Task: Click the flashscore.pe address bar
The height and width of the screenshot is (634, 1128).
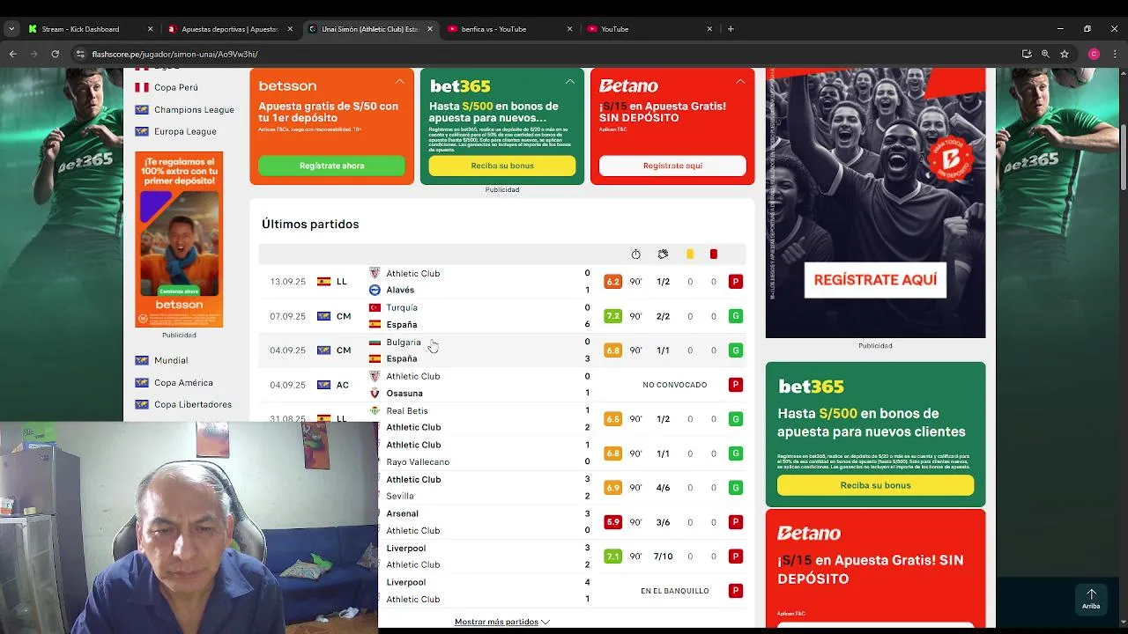Action: tap(546, 54)
